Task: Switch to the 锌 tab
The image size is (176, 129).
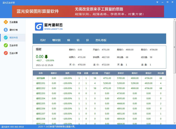Action: click(87, 40)
